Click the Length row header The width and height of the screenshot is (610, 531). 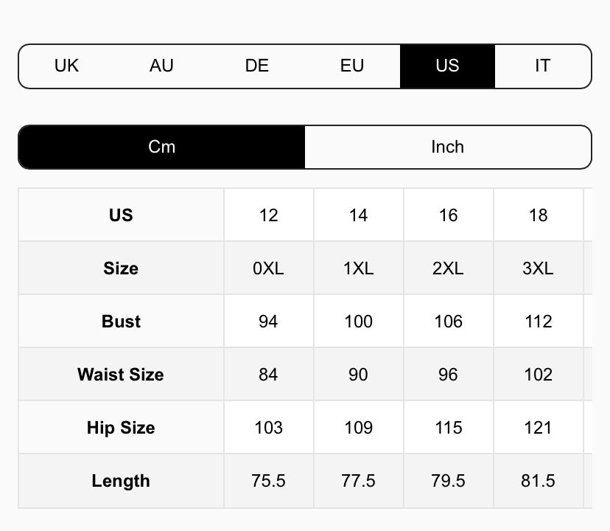pyautogui.click(x=121, y=481)
